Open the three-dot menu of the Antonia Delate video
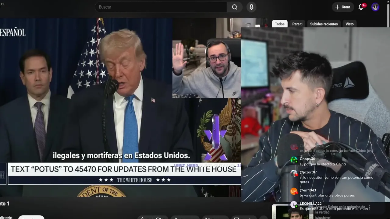Viewport: 390px width, 219px height. pyautogui.click(x=369, y=207)
